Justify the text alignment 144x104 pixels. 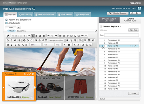point(44,36)
